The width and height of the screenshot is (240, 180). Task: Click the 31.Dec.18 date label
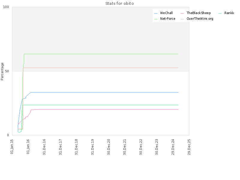pos(76,147)
